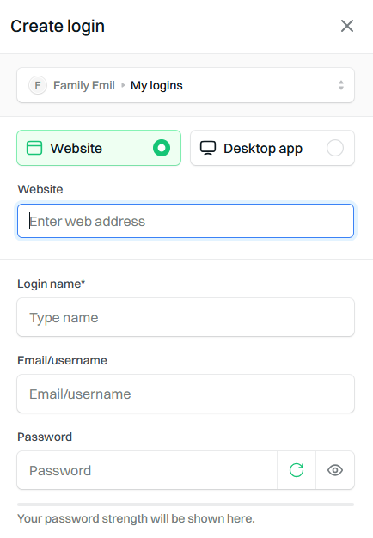This screenshot has height=538, width=373.
Task: Click the Create login dialog title
Action: (x=58, y=27)
